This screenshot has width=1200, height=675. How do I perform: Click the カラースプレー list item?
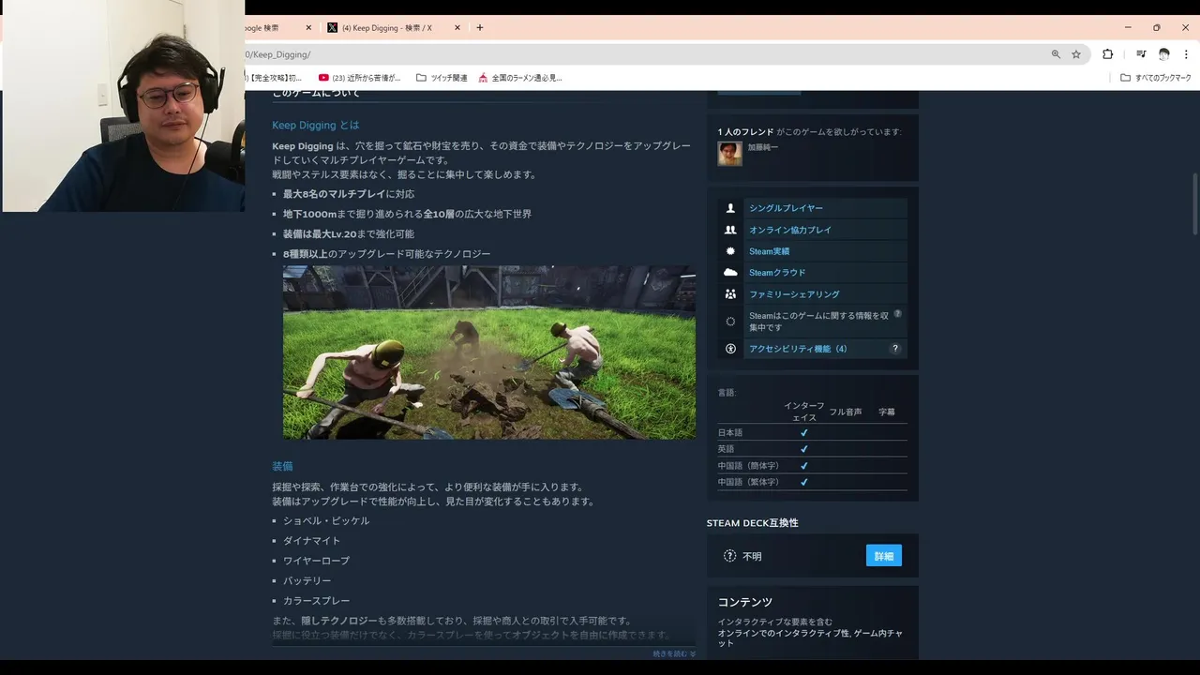tap(317, 601)
